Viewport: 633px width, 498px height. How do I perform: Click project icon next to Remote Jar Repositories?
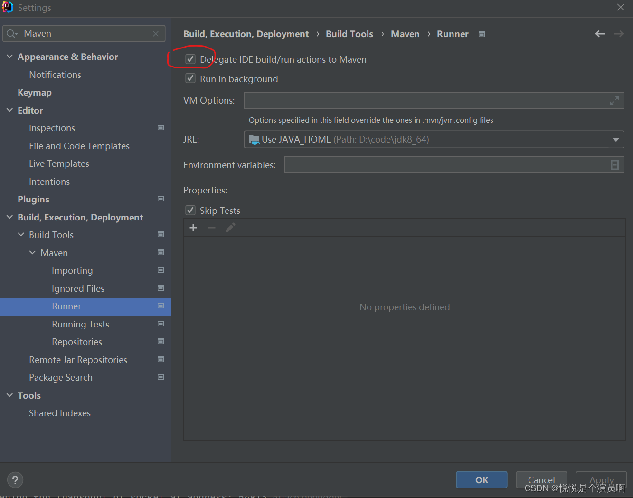161,359
